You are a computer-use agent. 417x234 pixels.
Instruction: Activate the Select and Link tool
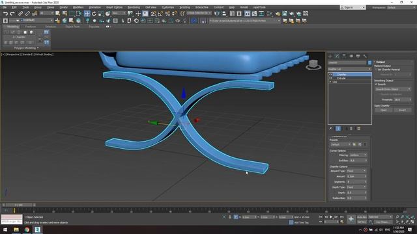click(x=20, y=14)
